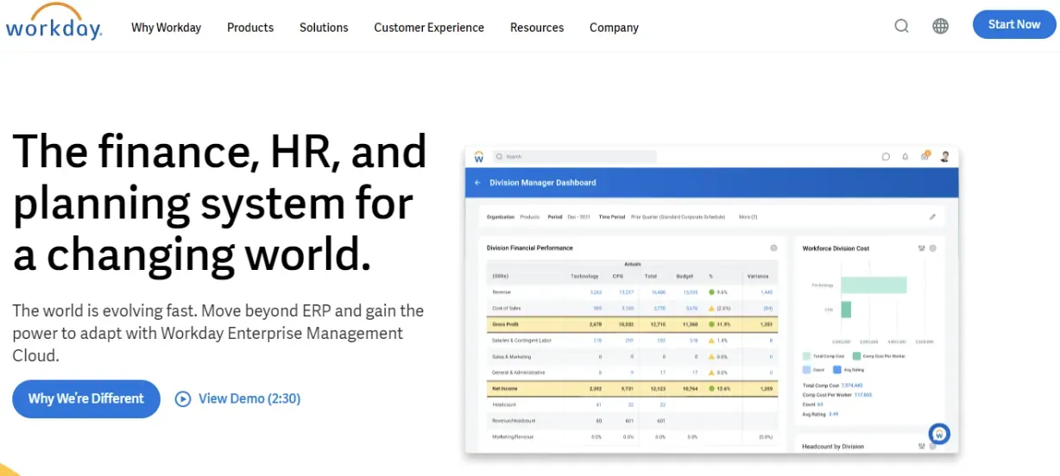Open the notifications bell in the dashboard preview
Screen dimensions: 1060x476
(x=905, y=157)
